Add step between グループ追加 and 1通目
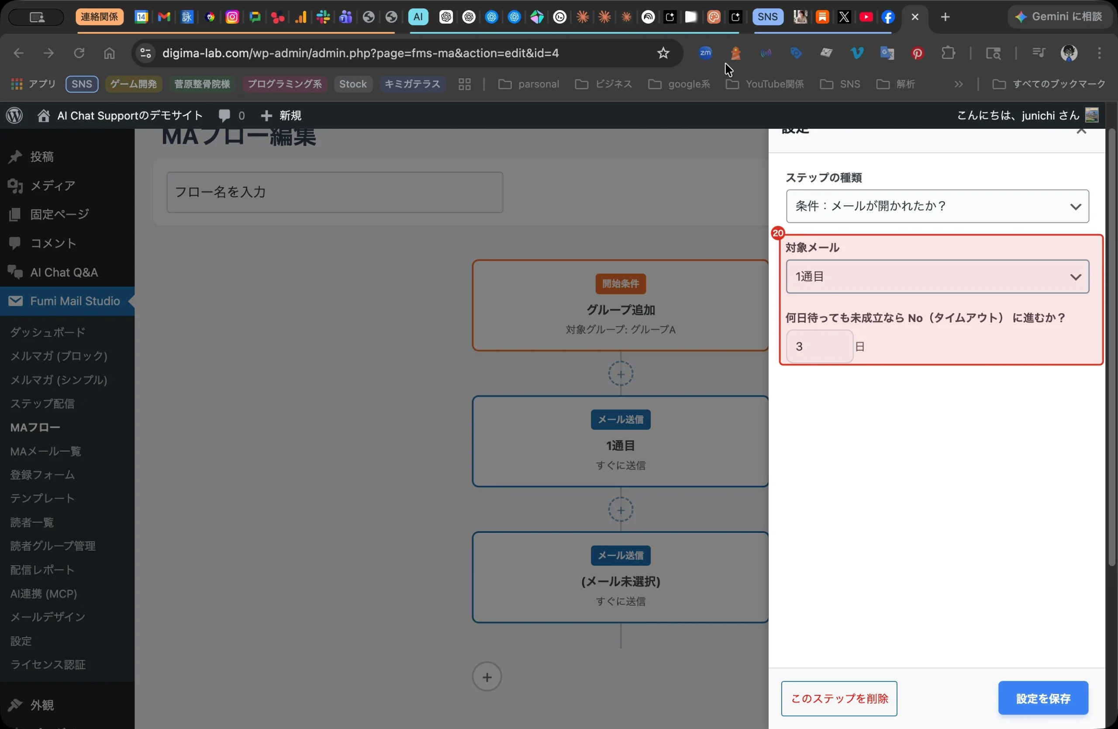Image resolution: width=1118 pixels, height=729 pixels. [x=621, y=374]
